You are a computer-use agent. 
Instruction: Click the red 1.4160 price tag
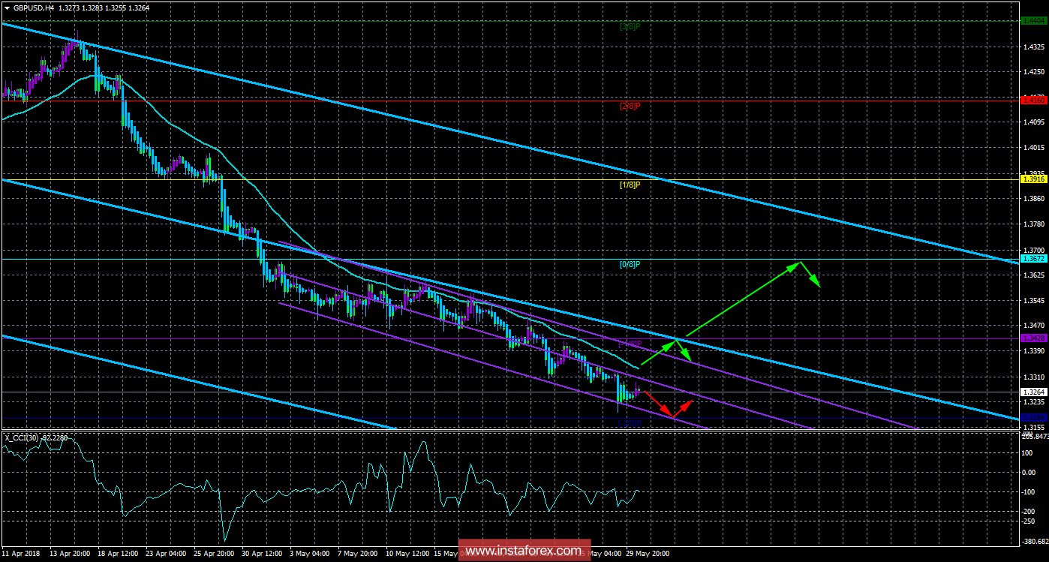[1033, 100]
